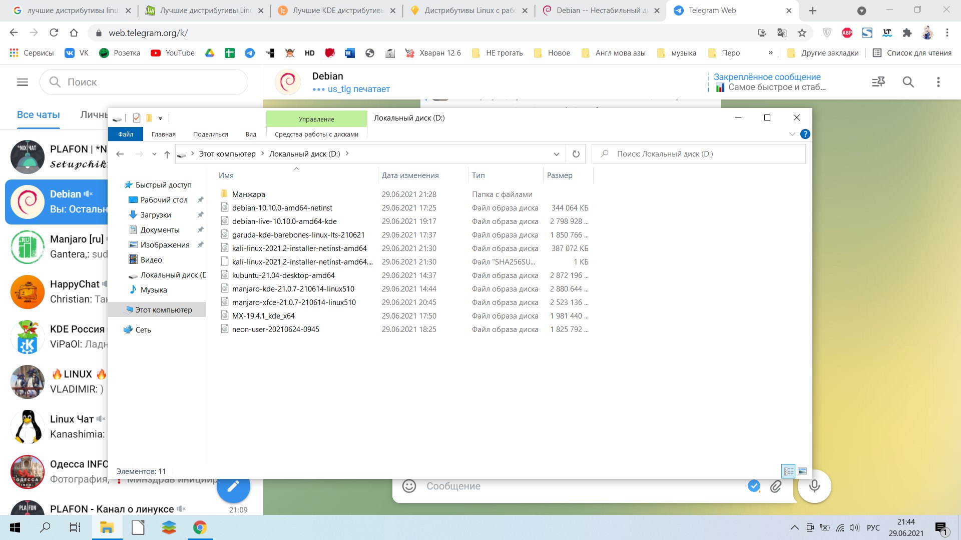Start voice message with microphone button
The width and height of the screenshot is (961, 540).
(814, 486)
